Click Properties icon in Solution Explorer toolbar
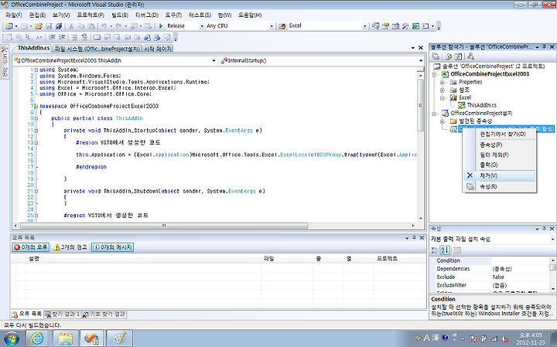Viewport: 557px width, 347px height. (436, 56)
